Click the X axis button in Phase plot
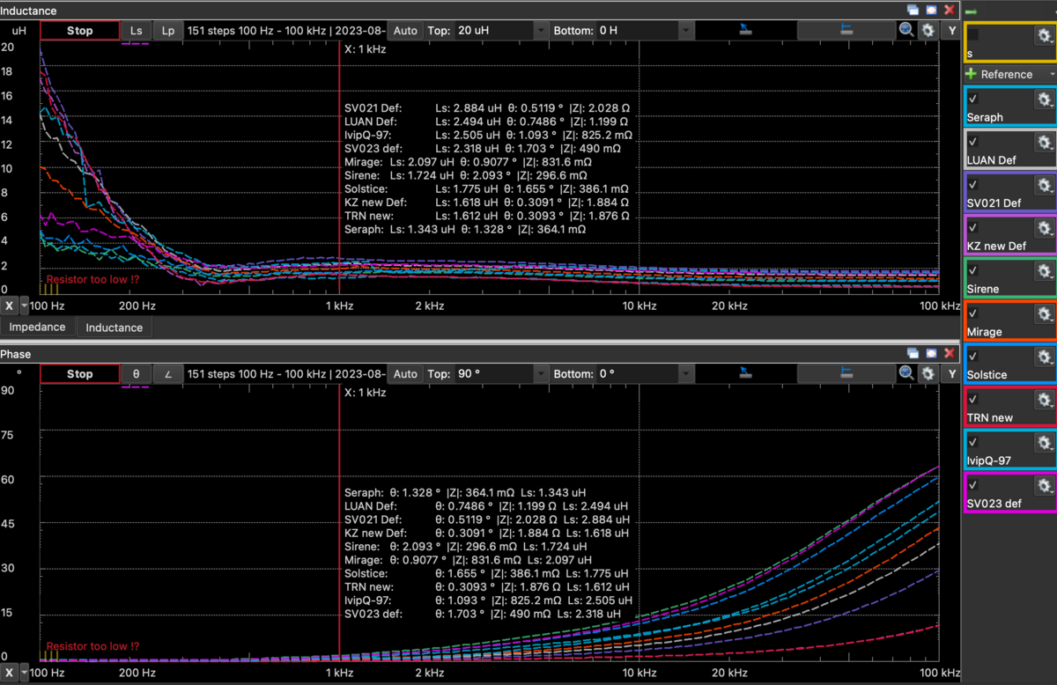1057x685 pixels. (10, 673)
